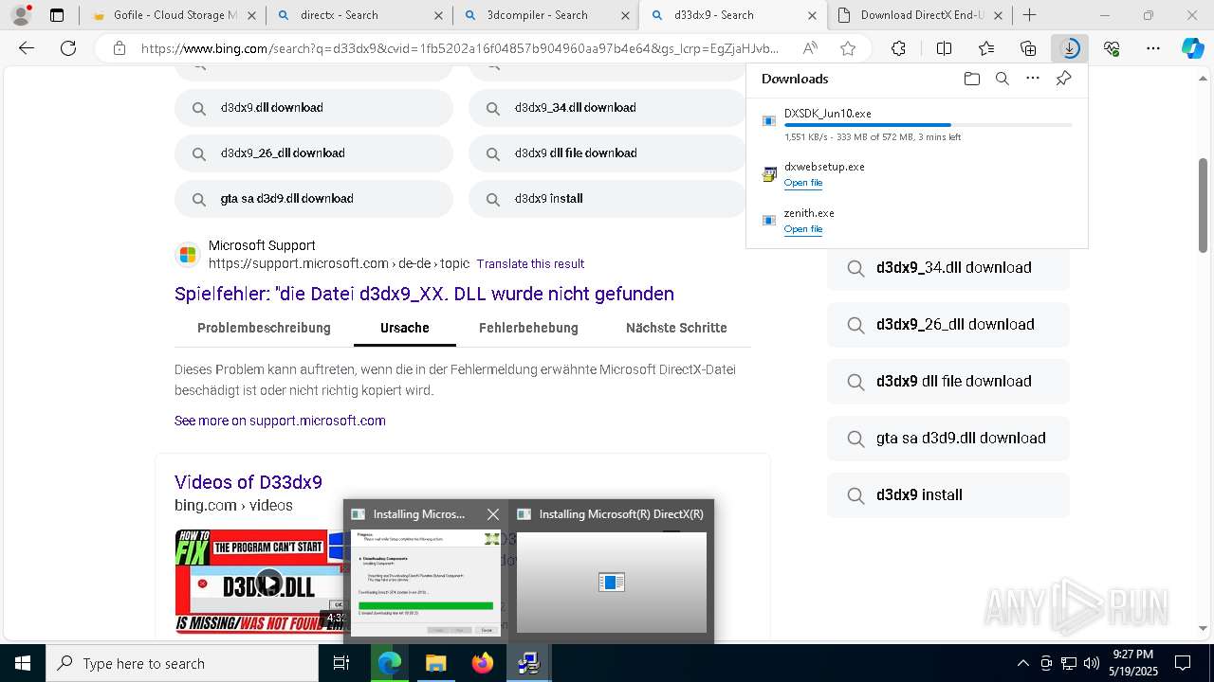1214x682 pixels.
Task: Open file link under dxwebsetup.exe
Action: [x=803, y=183]
